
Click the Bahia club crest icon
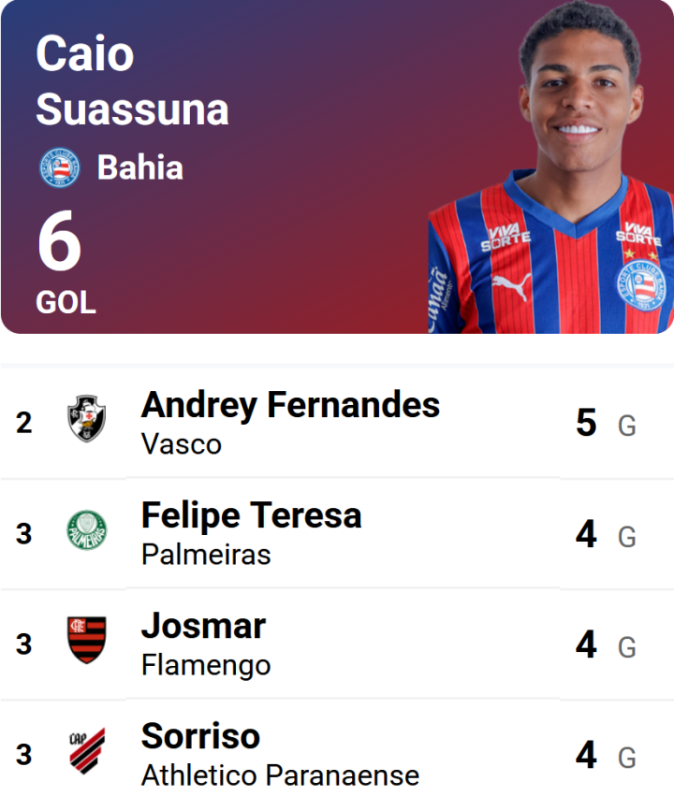pos(59,168)
